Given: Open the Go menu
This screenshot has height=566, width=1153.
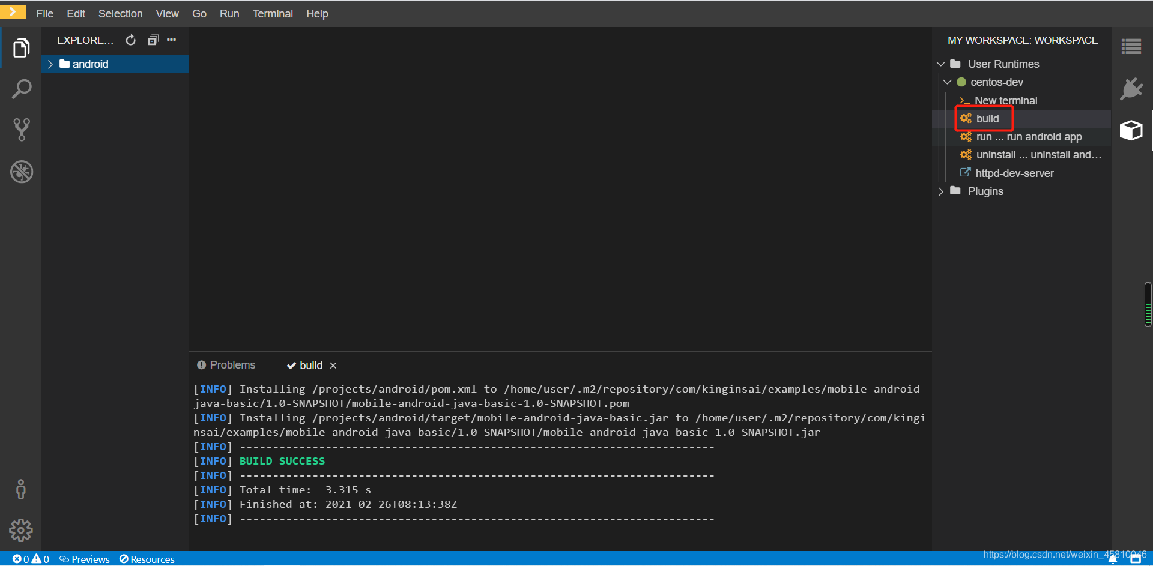Looking at the screenshot, I should tap(199, 13).
